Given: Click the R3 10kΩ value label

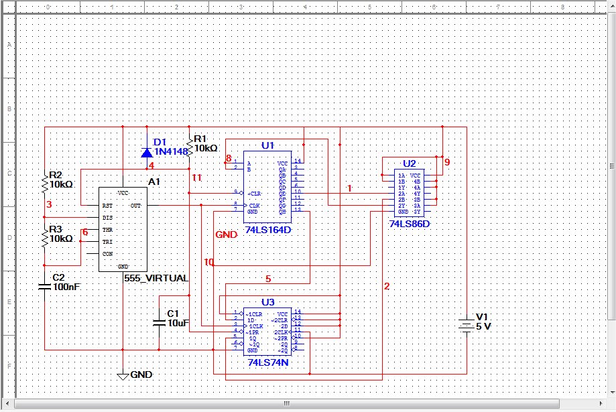Looking at the screenshot, I should click(x=61, y=238).
